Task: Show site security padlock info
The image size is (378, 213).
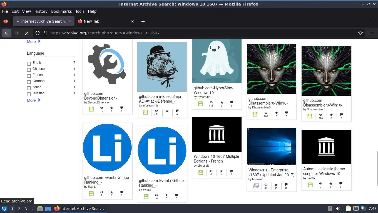Action: [45, 33]
